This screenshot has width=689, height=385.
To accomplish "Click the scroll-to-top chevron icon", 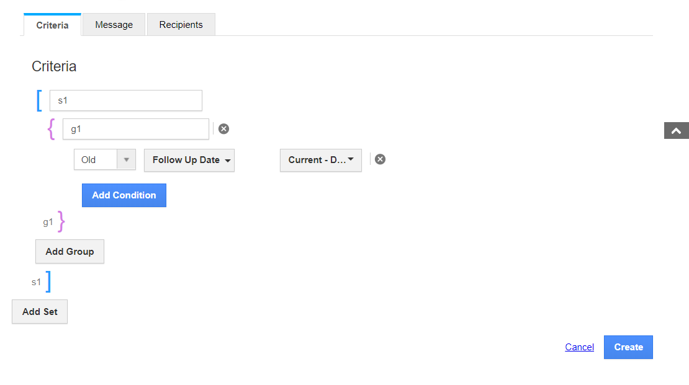I will pos(676,131).
